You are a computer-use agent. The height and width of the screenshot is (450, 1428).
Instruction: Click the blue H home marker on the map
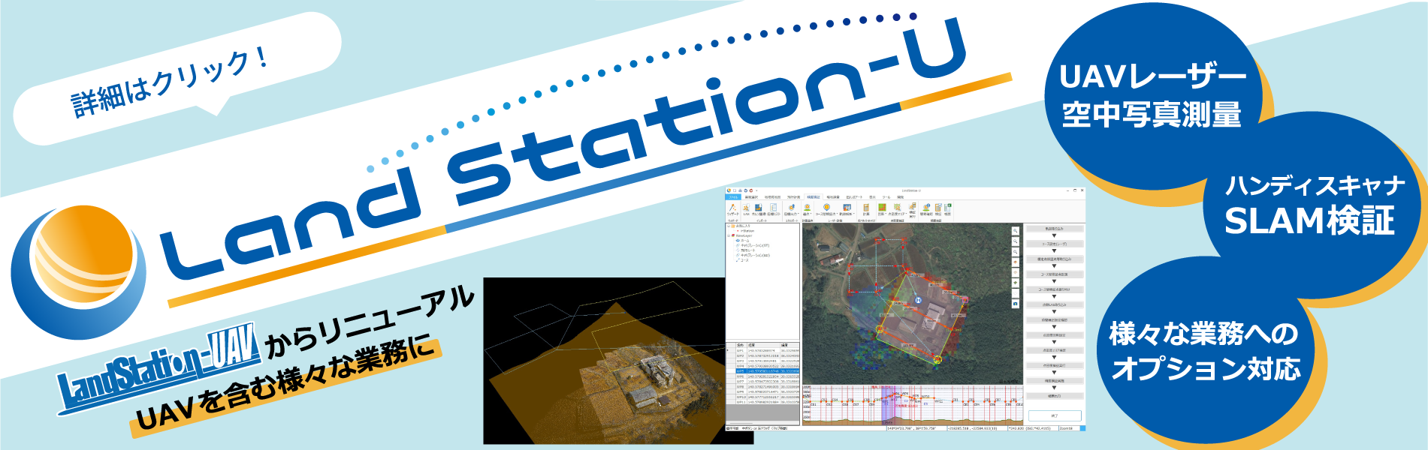[918, 300]
